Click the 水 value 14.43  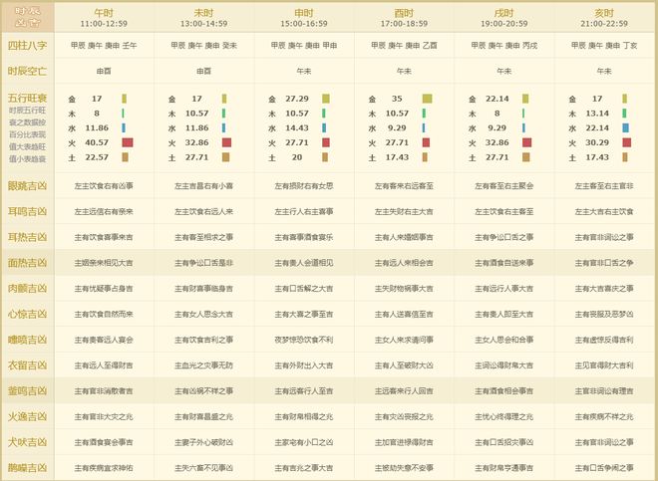297,127
